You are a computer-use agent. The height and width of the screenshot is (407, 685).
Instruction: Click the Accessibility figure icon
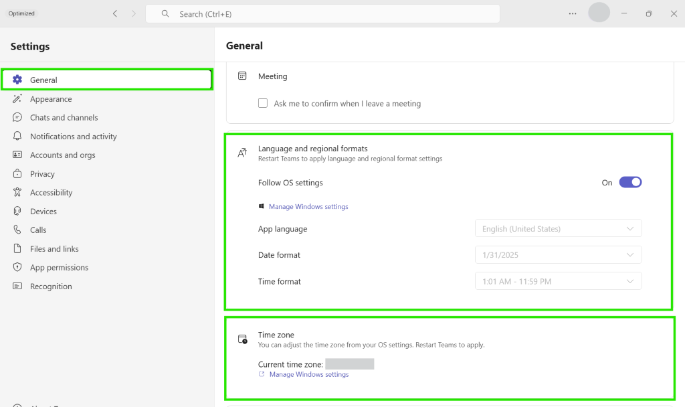(x=17, y=192)
